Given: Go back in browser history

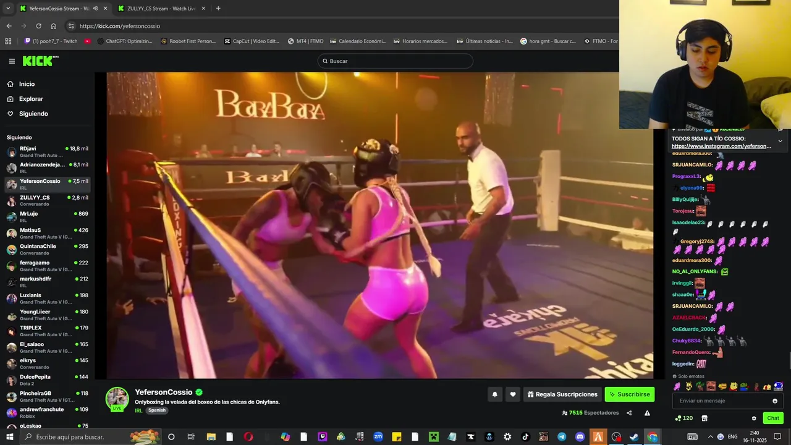Looking at the screenshot, I should (x=9, y=26).
